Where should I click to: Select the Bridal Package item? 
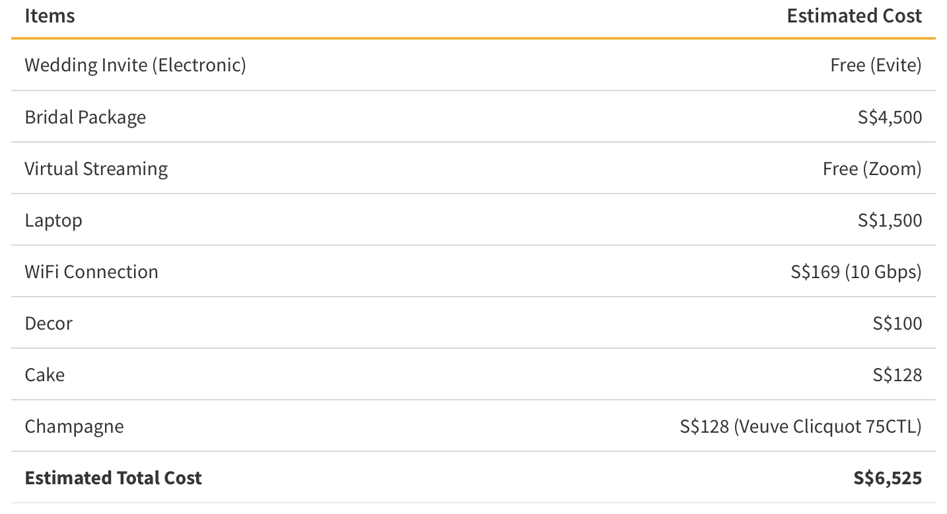click(x=85, y=117)
